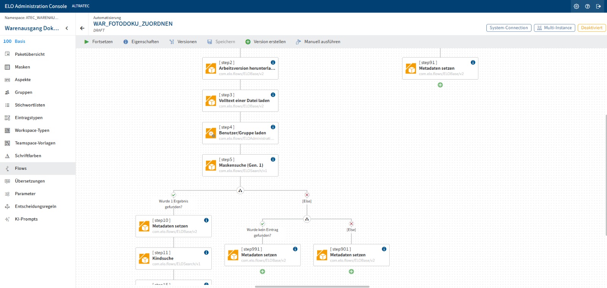This screenshot has height=288, width=607.
Task: Click Version erstellen in the toolbar
Action: pos(266,42)
